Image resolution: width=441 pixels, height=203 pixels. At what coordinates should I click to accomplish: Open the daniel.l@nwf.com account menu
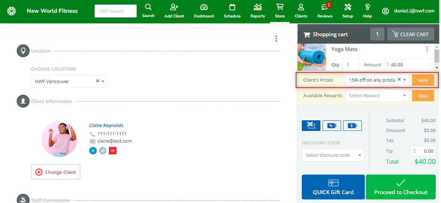tap(414, 11)
